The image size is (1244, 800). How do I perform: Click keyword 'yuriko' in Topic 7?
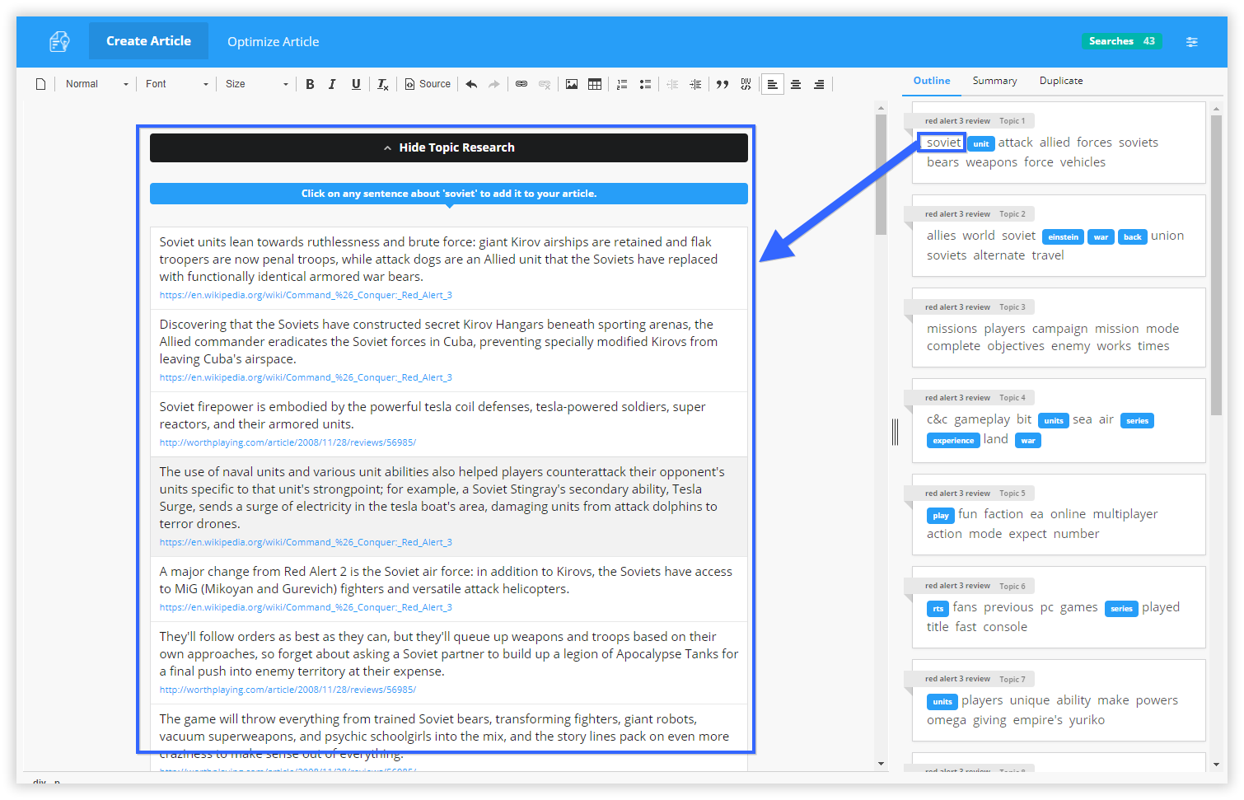pos(1087,720)
